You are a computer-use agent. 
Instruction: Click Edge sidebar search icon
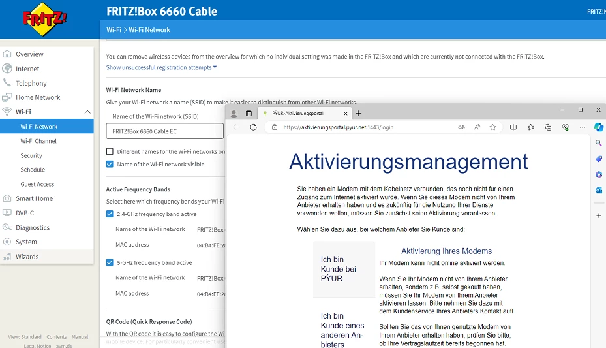pyautogui.click(x=599, y=143)
